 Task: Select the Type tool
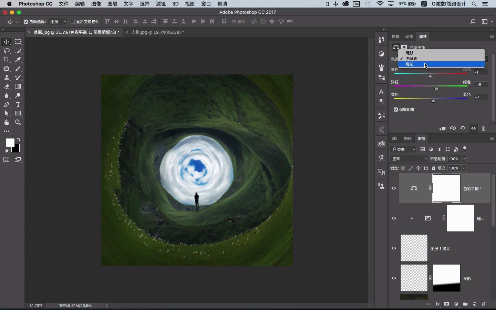(x=18, y=104)
